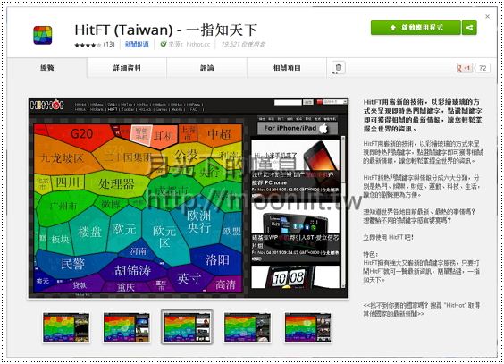Click the 19,521 users count text
Image resolution: width=504 pixels, height=364 pixels.
pos(243,45)
